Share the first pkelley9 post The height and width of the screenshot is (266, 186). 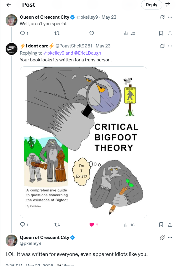click(x=170, y=33)
